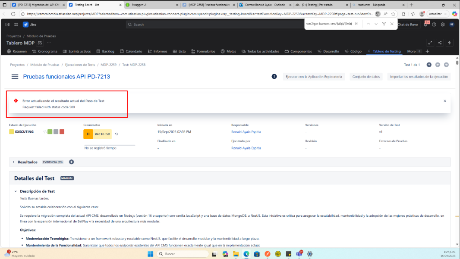Viewport: 460px width, 259px height.
Task: Expand the Resultados section
Action: click(x=13, y=162)
